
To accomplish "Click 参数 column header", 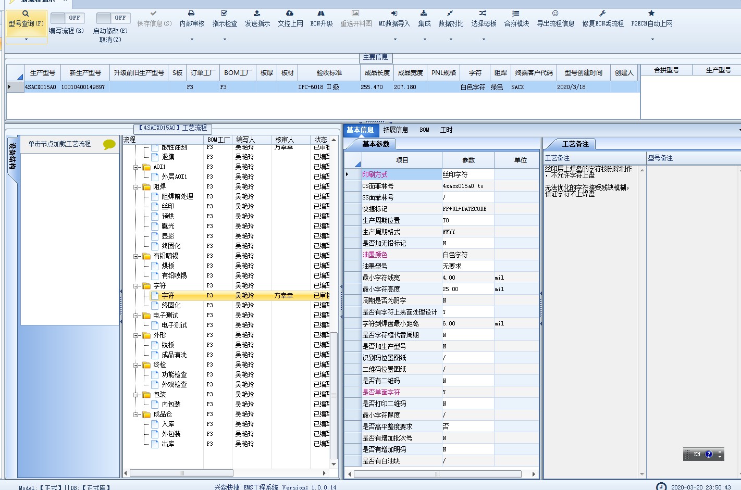I will click(x=468, y=160).
